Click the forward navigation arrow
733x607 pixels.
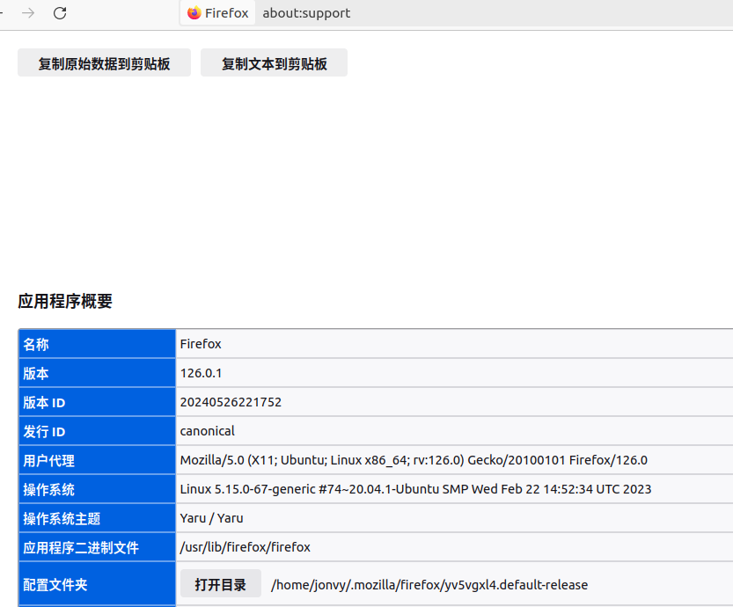tap(28, 13)
